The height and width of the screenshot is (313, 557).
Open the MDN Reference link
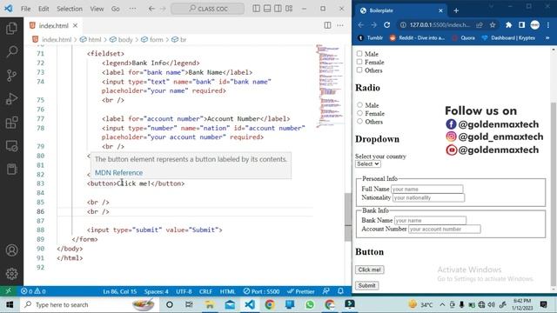click(x=118, y=172)
